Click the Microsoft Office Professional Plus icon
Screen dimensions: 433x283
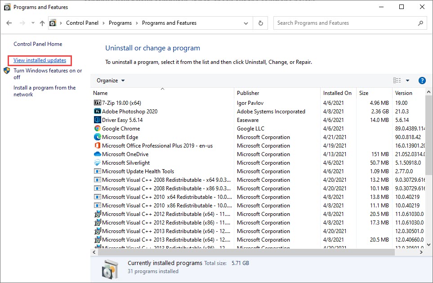pyautogui.click(x=97, y=146)
